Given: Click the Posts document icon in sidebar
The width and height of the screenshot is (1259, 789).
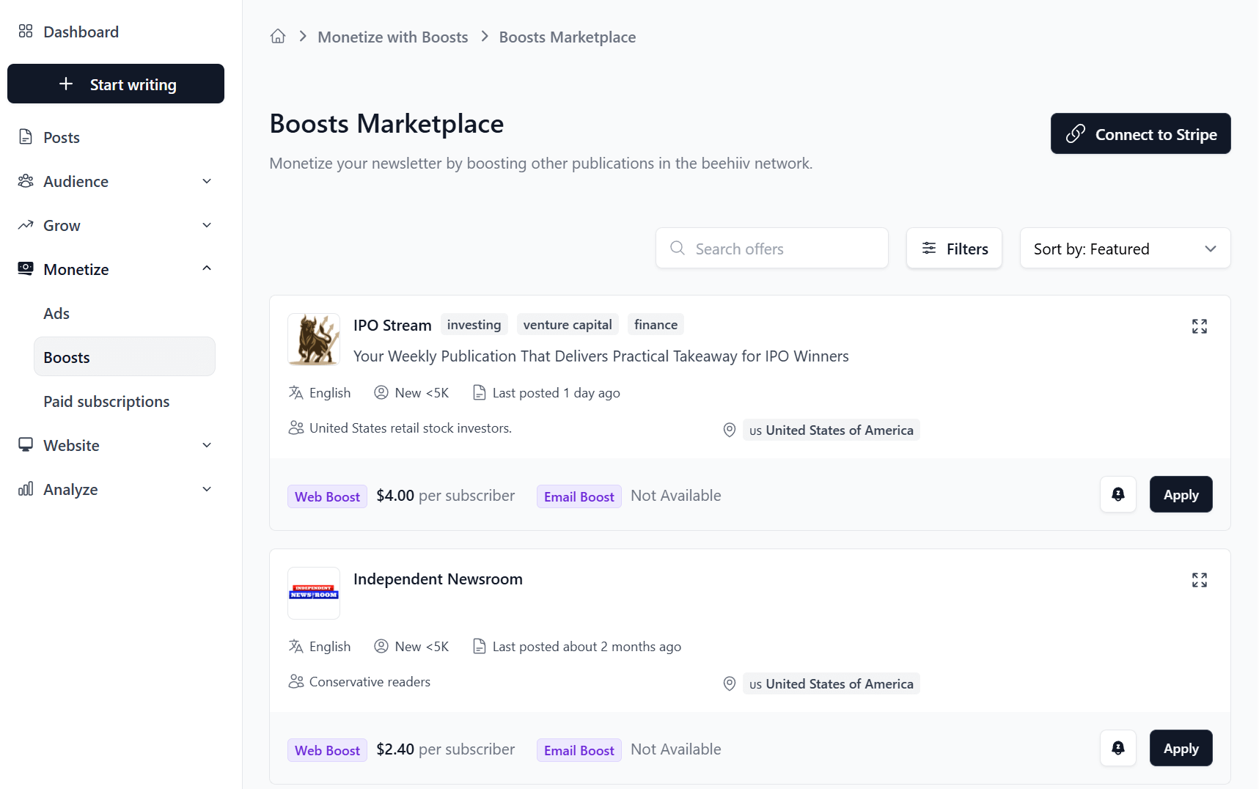Looking at the screenshot, I should pos(25,137).
